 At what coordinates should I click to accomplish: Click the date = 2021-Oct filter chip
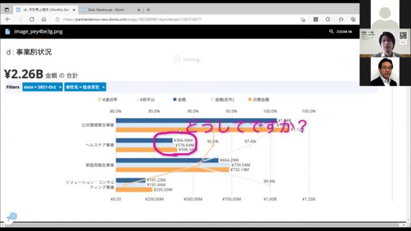point(42,87)
